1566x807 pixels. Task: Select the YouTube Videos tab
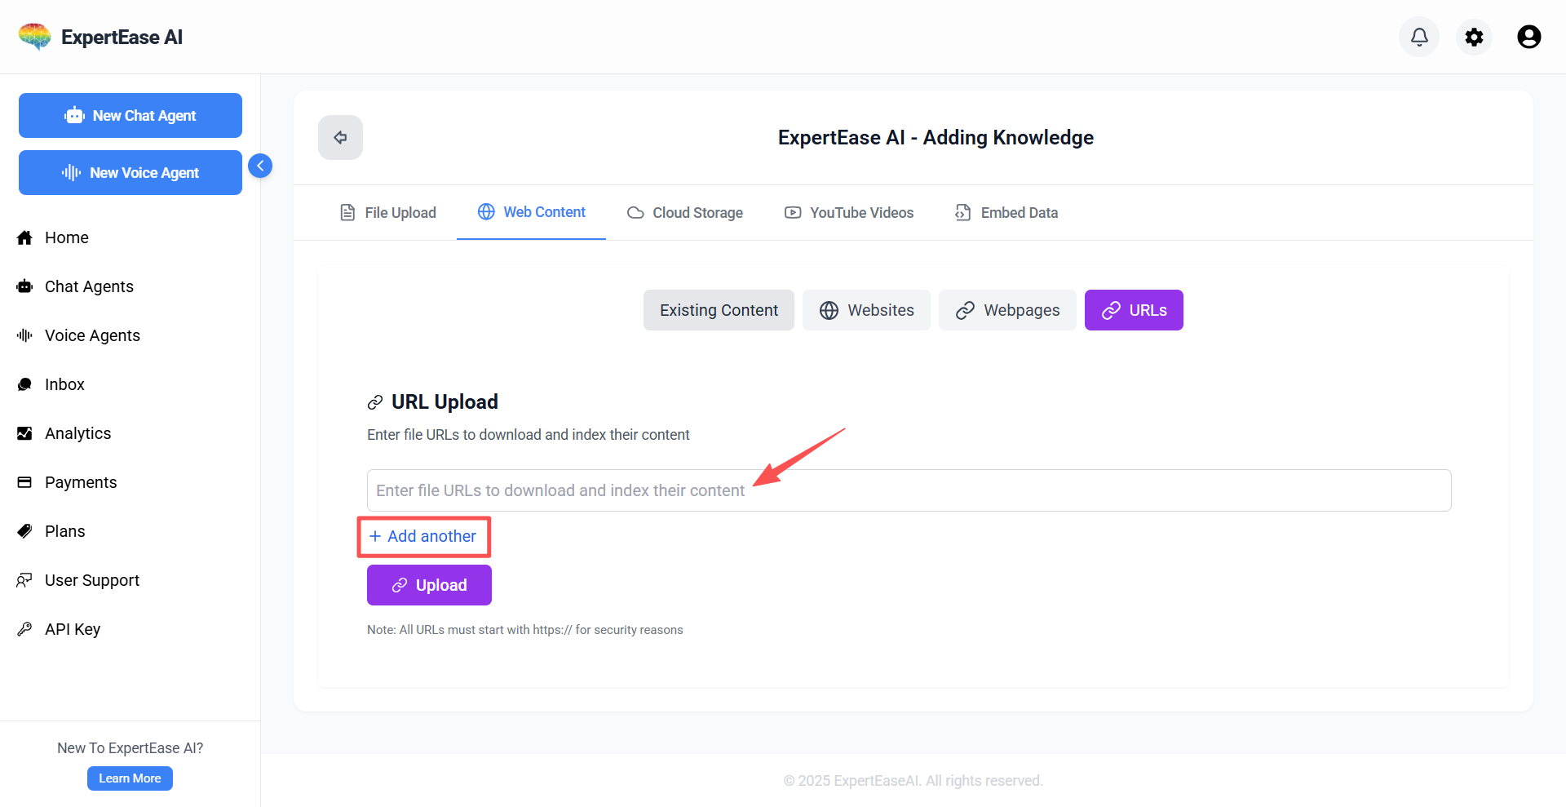click(x=849, y=212)
